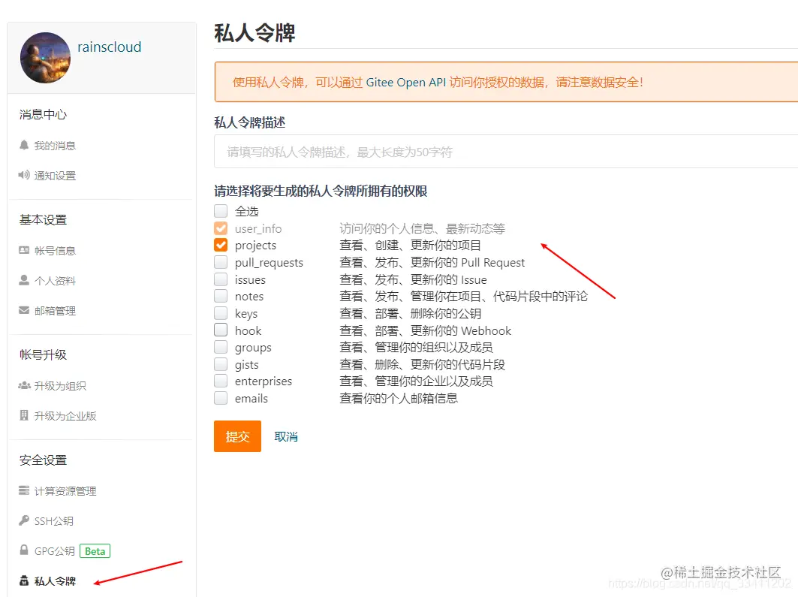Focus the 私人令牌描述 input field
The image size is (798, 597).
(x=506, y=152)
